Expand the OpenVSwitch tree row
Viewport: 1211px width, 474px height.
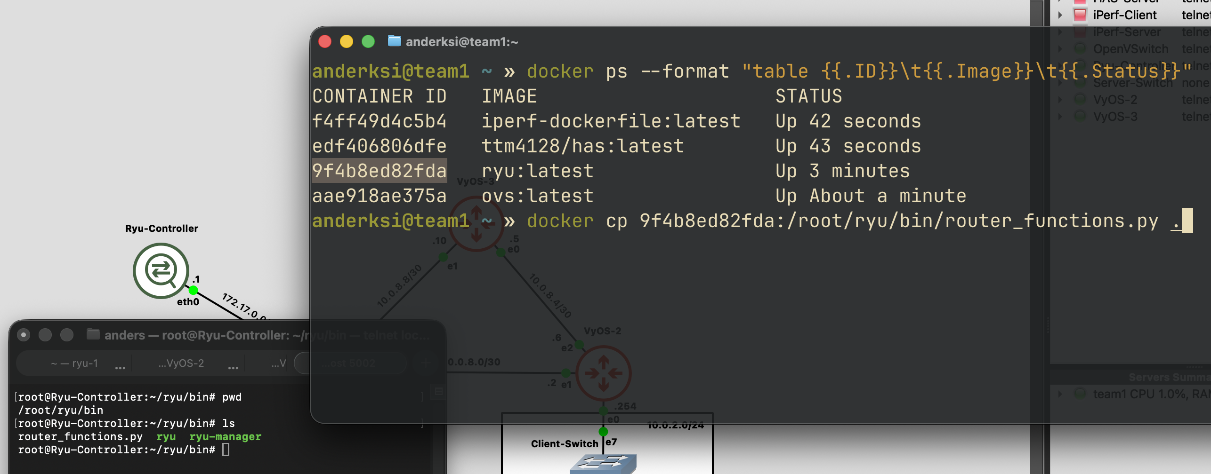[x=1060, y=49]
